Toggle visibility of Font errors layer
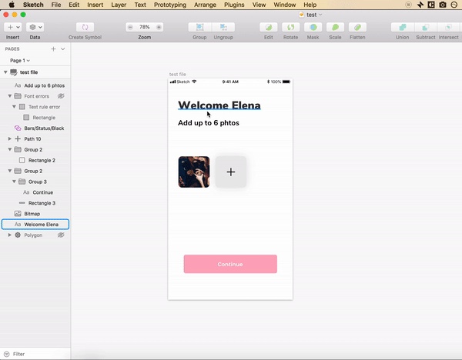Screen dimensions: 462x360 61,96
